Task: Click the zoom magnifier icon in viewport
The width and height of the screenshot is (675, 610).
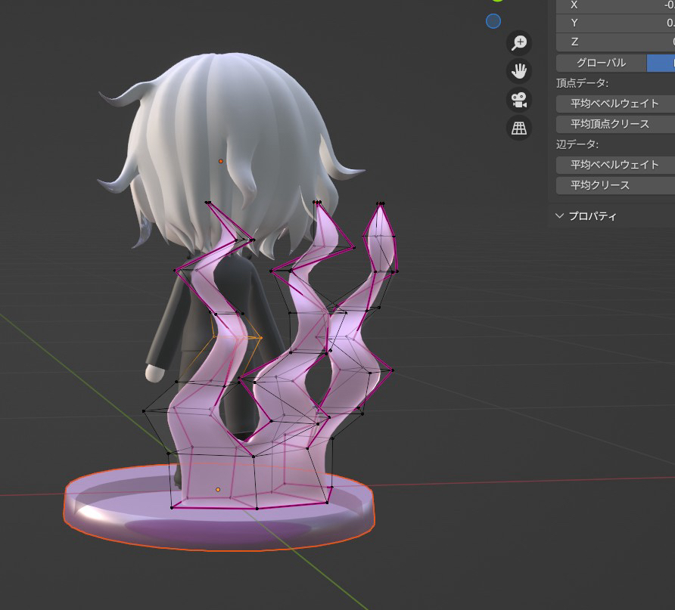Action: [x=518, y=43]
